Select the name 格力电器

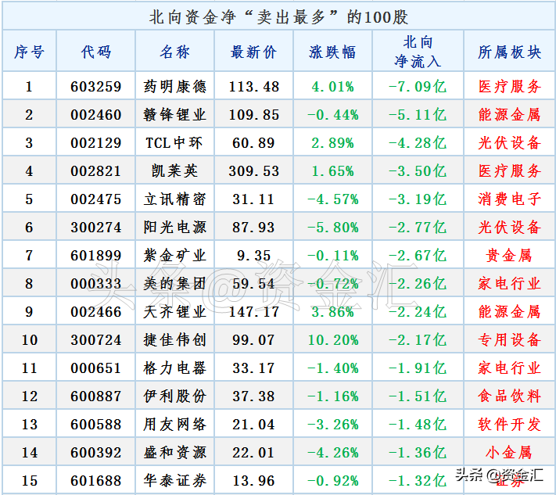click(175, 368)
